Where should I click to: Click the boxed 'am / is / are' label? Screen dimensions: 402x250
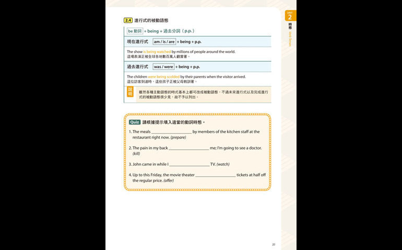click(x=164, y=41)
